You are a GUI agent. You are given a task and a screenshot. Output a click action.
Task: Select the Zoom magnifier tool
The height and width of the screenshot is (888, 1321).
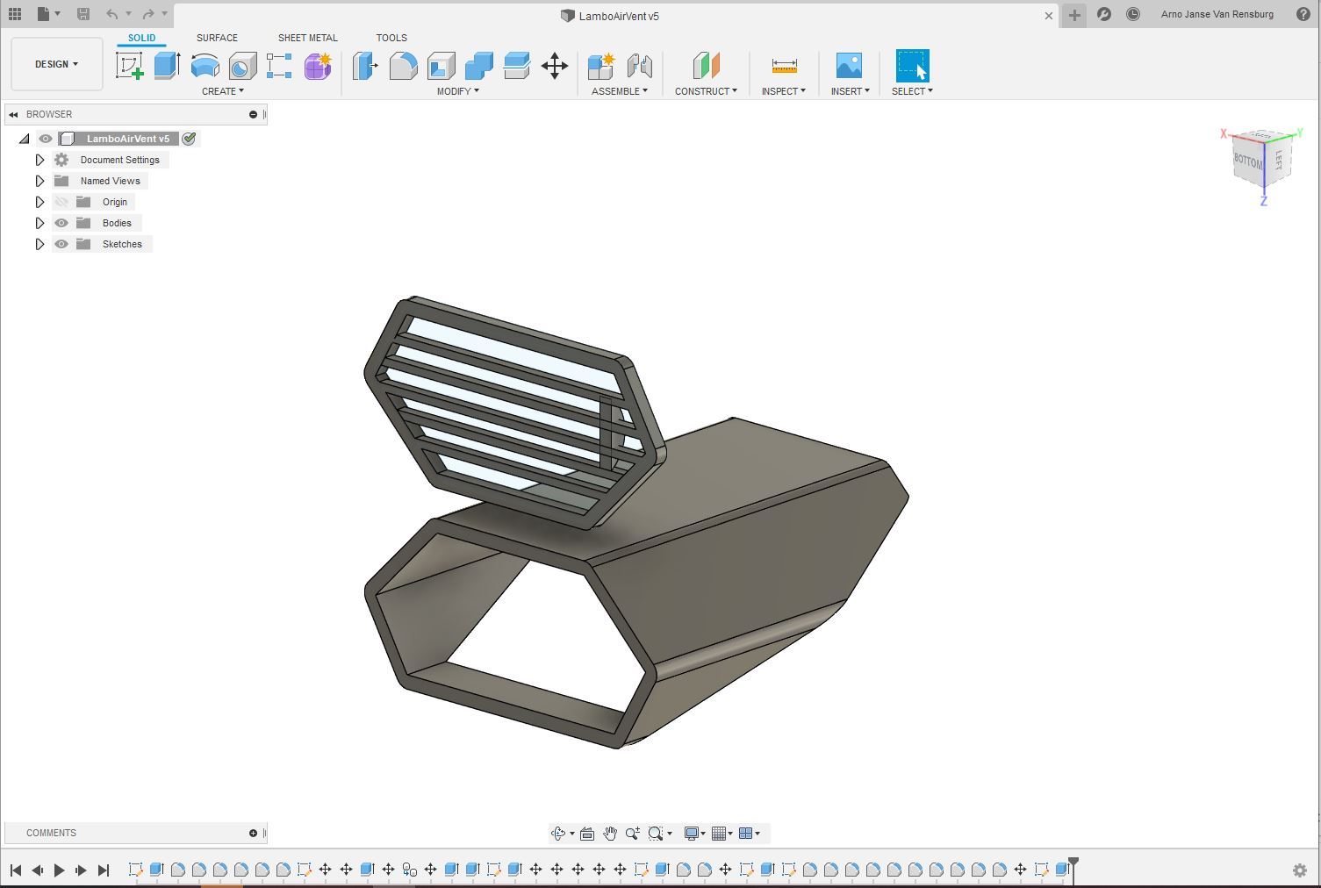click(633, 834)
